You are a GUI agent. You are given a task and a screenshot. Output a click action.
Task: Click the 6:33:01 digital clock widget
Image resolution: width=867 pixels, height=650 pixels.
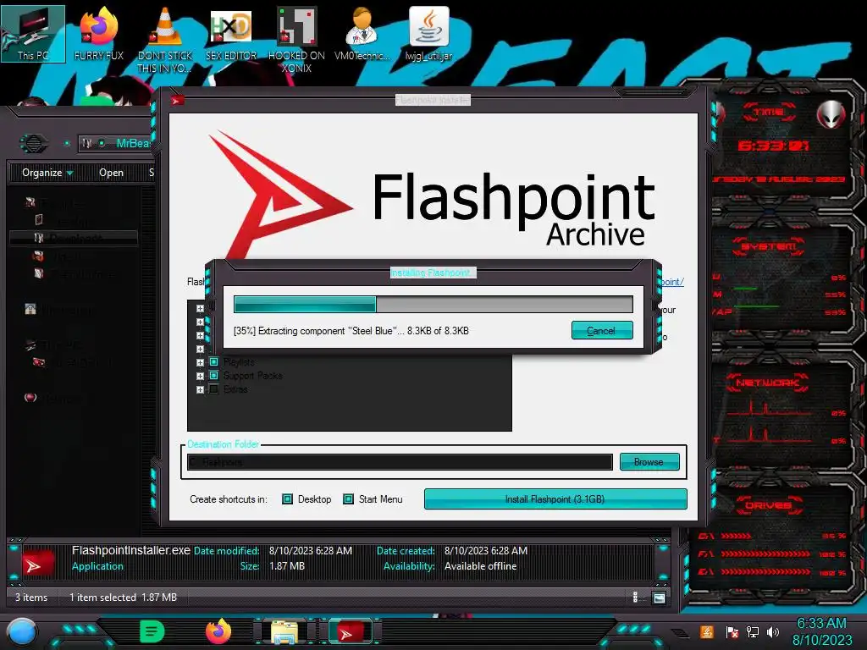[x=773, y=146]
